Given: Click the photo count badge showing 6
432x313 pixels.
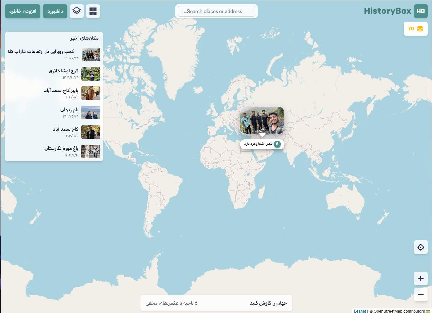Looking at the screenshot, I should [277, 144].
